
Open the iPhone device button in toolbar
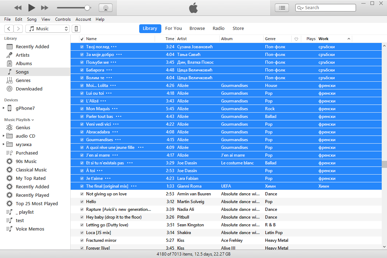click(x=76, y=29)
